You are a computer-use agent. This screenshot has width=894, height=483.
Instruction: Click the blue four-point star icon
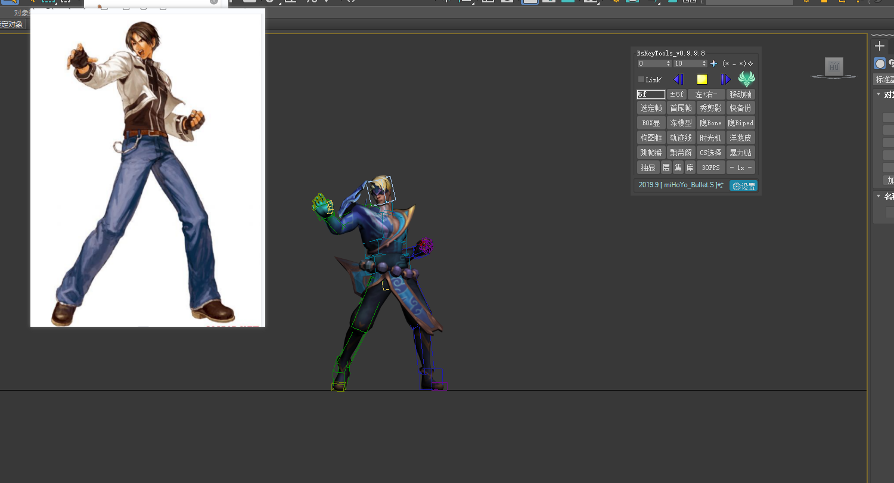(x=714, y=63)
